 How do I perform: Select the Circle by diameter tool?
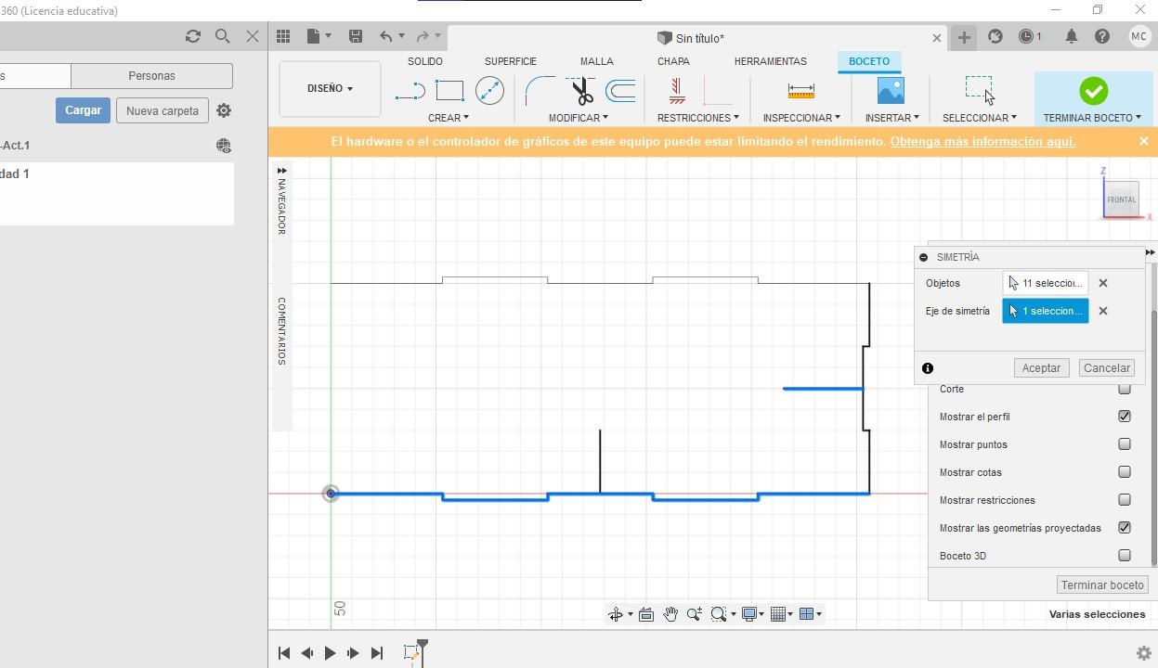coord(489,90)
